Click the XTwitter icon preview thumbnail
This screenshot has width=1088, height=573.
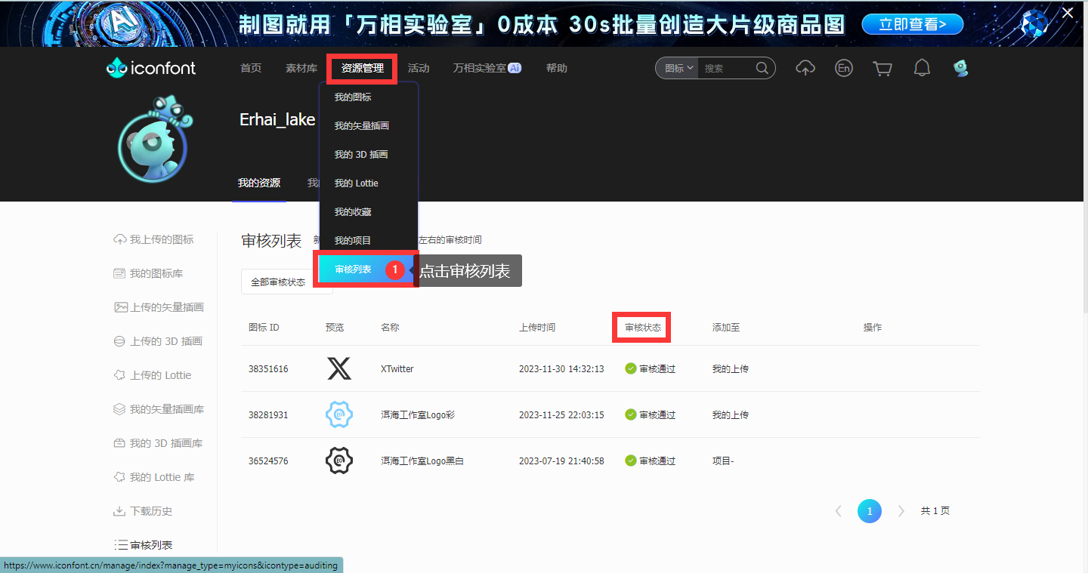tap(339, 369)
